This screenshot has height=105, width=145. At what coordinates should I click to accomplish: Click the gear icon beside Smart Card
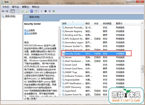tap(63, 65)
